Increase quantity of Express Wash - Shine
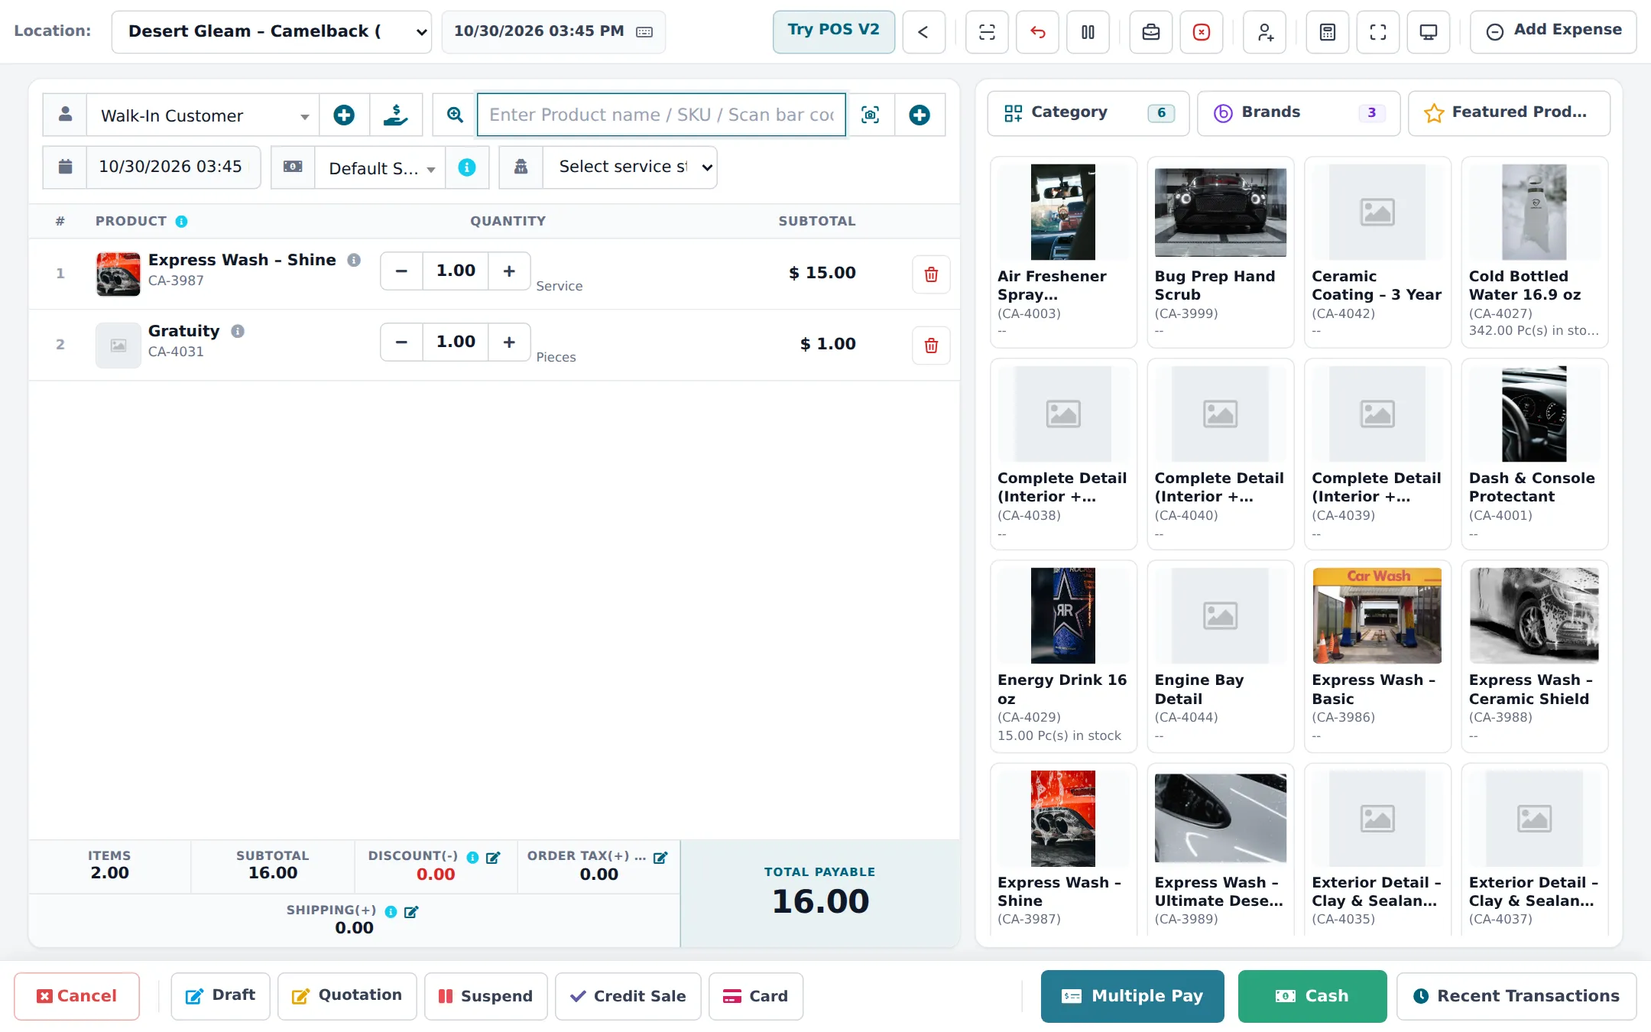The width and height of the screenshot is (1651, 1032). [x=509, y=271]
